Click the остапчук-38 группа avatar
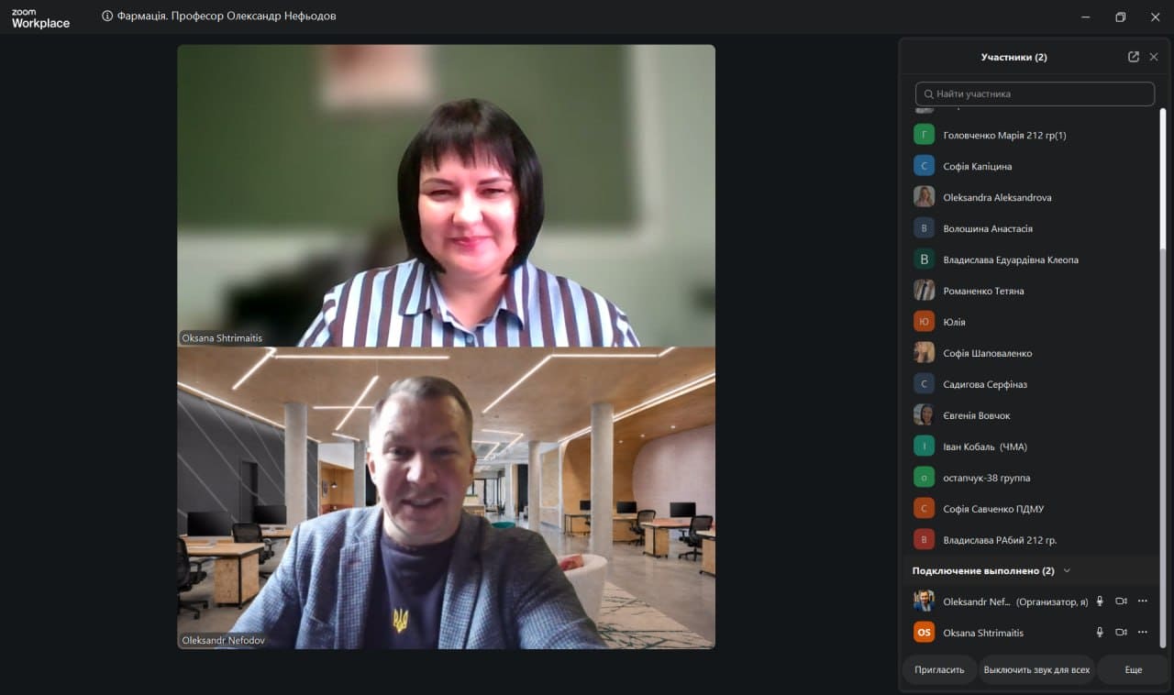The width and height of the screenshot is (1174, 695). coord(925,478)
